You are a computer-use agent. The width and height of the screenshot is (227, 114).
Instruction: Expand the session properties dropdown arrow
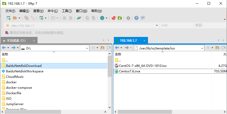46,18
